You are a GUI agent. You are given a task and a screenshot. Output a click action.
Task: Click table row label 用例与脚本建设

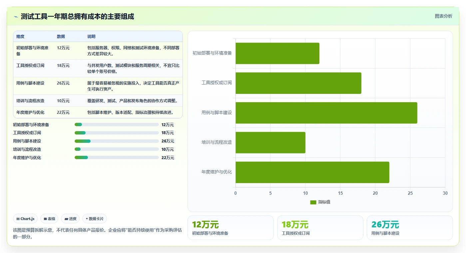pyautogui.click(x=30, y=83)
